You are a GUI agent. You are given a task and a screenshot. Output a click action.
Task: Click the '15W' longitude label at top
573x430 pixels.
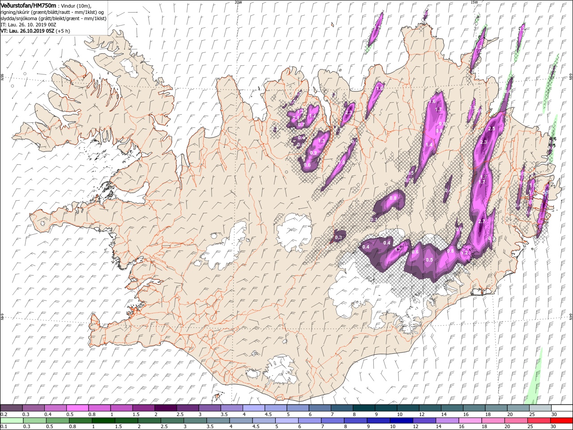[x=474, y=2]
